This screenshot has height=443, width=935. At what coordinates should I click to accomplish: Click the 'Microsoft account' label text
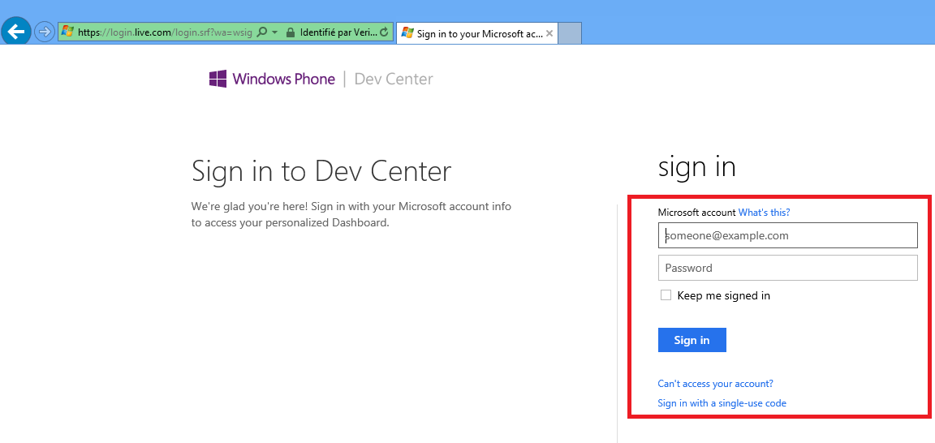696,213
